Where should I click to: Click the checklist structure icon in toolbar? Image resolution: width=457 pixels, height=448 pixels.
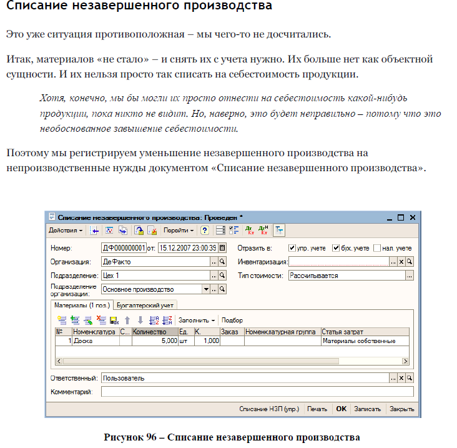point(233,231)
